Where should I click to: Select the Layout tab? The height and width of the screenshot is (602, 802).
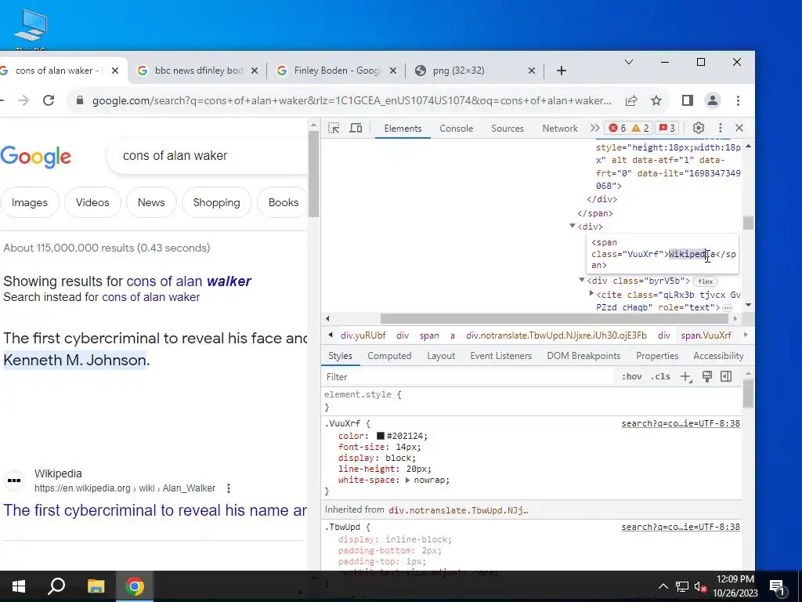tap(441, 356)
